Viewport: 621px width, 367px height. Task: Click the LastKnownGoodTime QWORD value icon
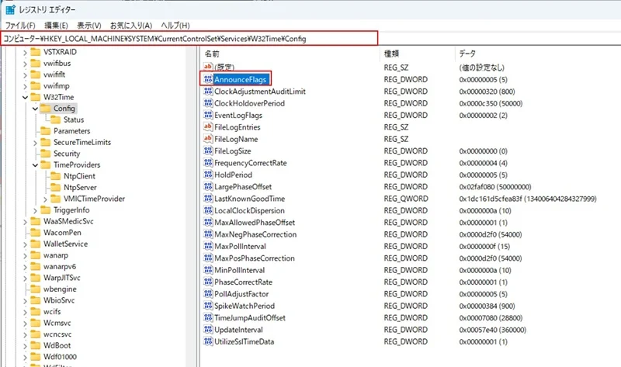(x=208, y=198)
